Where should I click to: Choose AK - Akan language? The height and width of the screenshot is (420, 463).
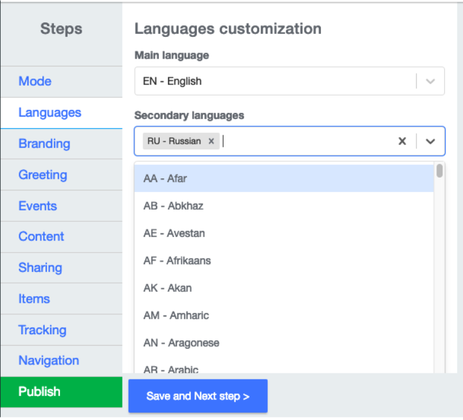coord(283,288)
